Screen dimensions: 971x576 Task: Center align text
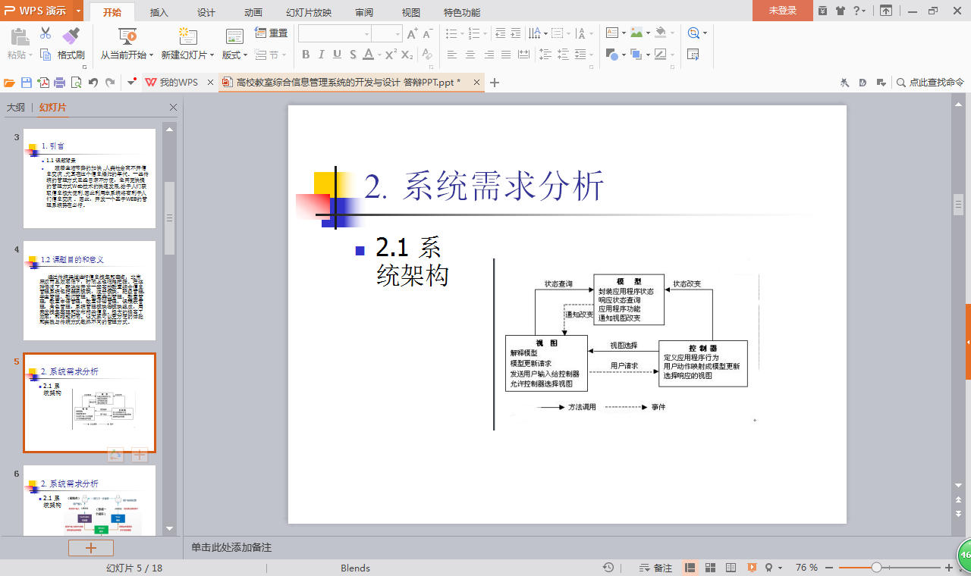click(470, 55)
